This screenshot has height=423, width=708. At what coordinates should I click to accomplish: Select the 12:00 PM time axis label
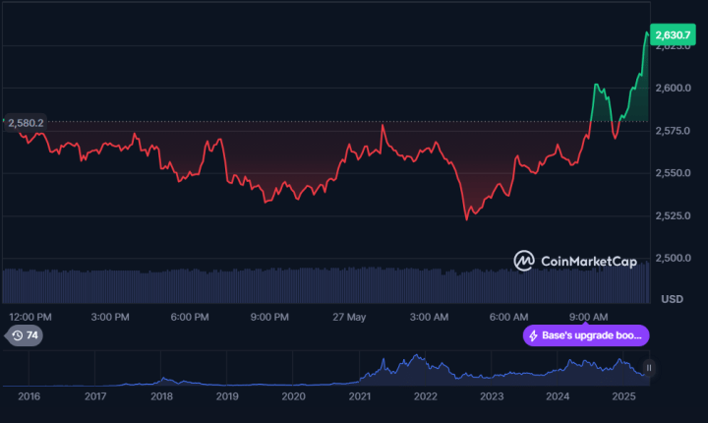point(29,317)
